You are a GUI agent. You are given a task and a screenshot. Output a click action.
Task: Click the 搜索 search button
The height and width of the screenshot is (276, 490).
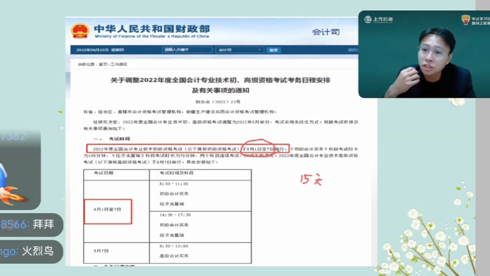pos(274,50)
